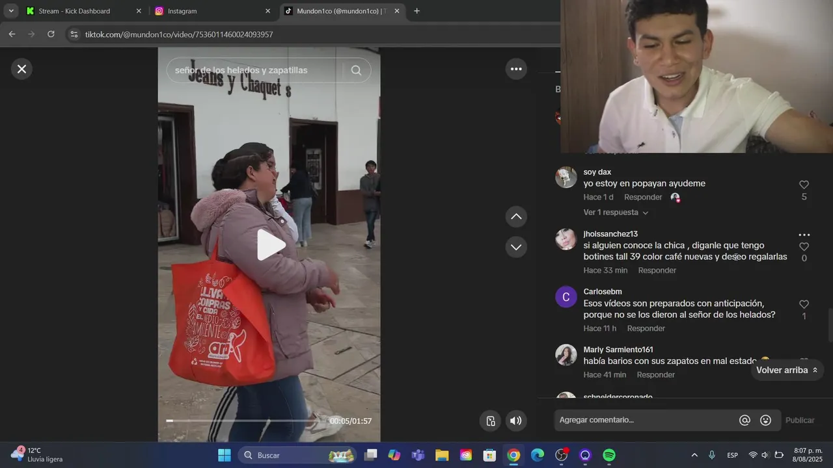The width and height of the screenshot is (833, 468).
Task: Open Marly Sarmiento161's profile avatar
Action: (x=566, y=355)
